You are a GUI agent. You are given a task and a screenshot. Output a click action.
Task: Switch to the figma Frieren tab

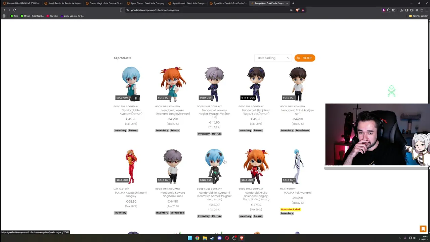pos(145,3)
